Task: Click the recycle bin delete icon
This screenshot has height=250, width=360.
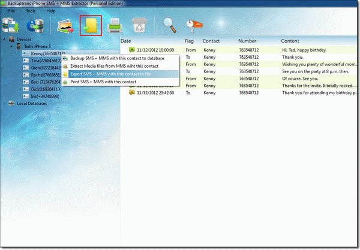Action: (139, 26)
